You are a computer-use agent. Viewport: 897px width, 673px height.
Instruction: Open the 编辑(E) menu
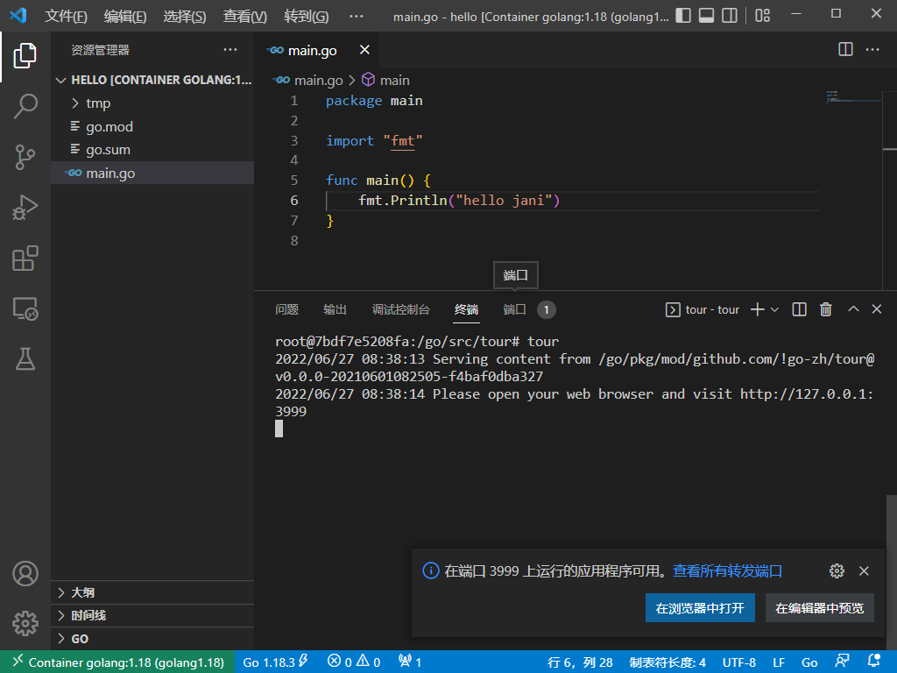tap(125, 16)
